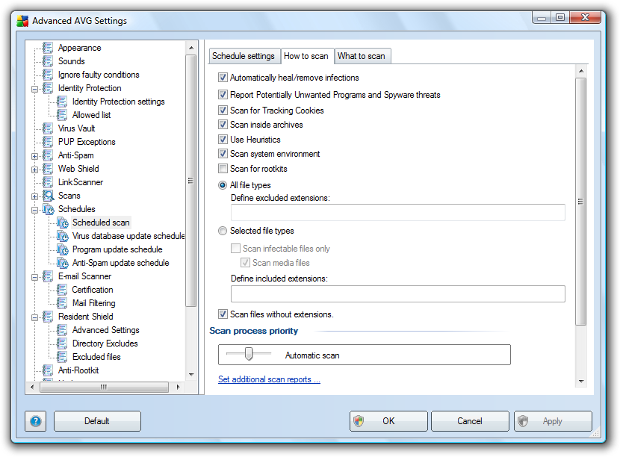The width and height of the screenshot is (620, 457).
Task: Toggle Scan files without extensions checkbox
Action: point(223,314)
